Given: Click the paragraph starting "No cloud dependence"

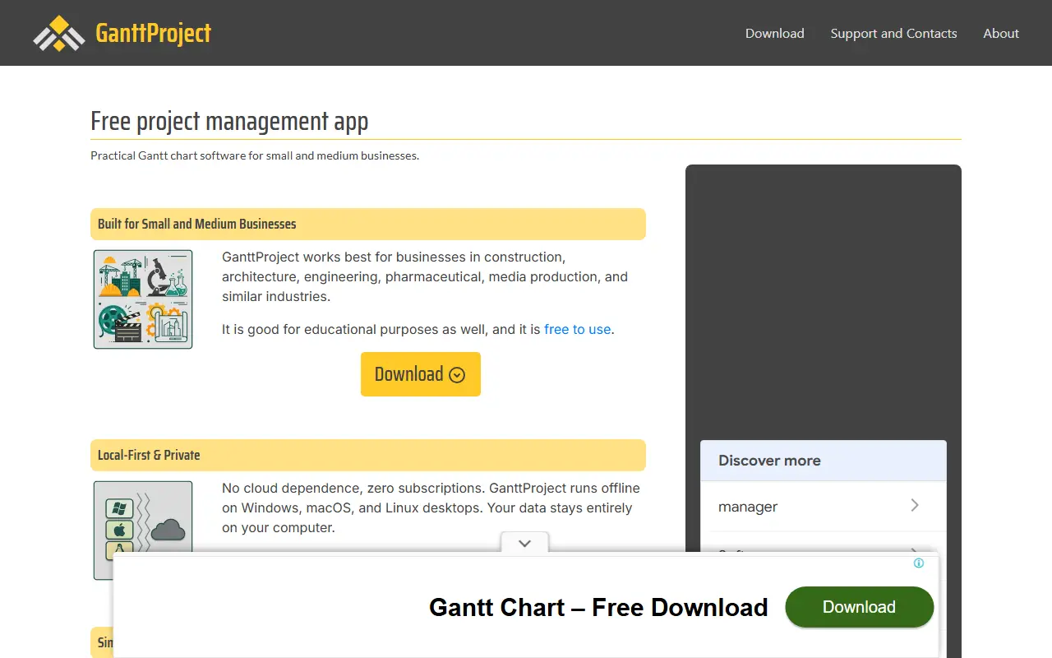Looking at the screenshot, I should (x=431, y=507).
